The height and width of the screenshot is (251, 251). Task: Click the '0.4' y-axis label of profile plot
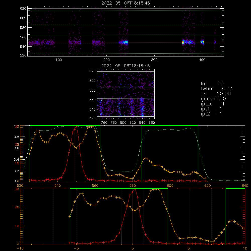pos(17,160)
